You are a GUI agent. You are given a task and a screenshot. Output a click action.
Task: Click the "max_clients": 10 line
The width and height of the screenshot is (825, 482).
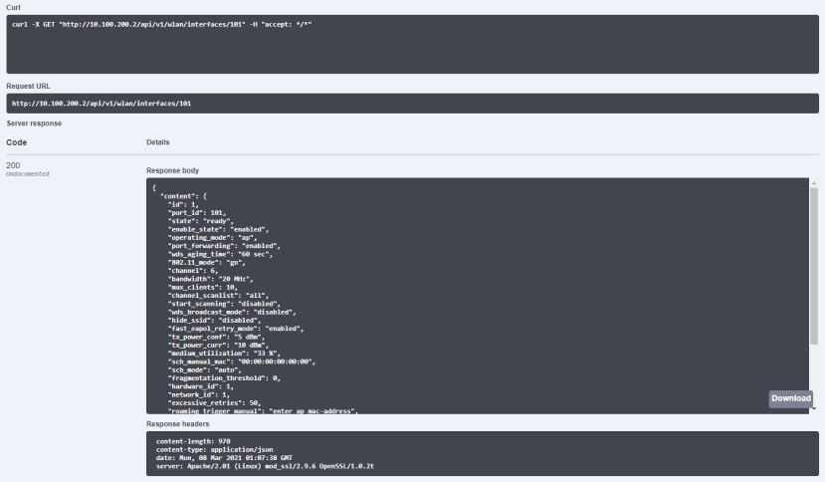click(x=203, y=287)
